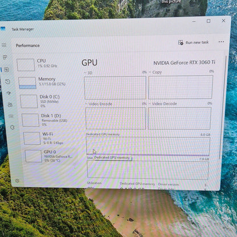
Task: Close the Task Manager window
Action: click(x=223, y=21)
